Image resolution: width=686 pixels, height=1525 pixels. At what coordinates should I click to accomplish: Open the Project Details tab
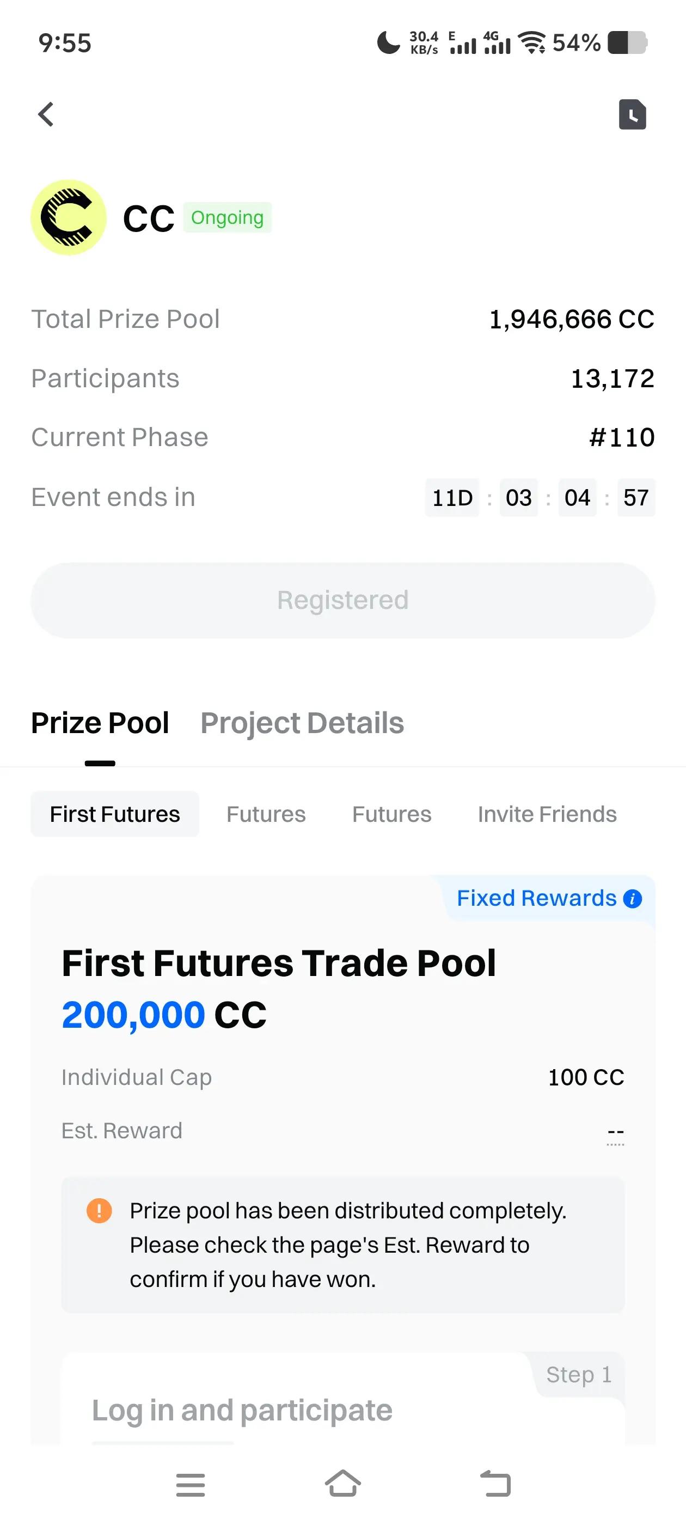(x=302, y=723)
